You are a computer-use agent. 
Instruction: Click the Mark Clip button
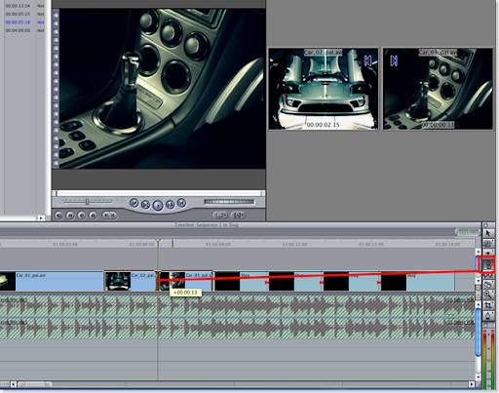[x=70, y=216]
